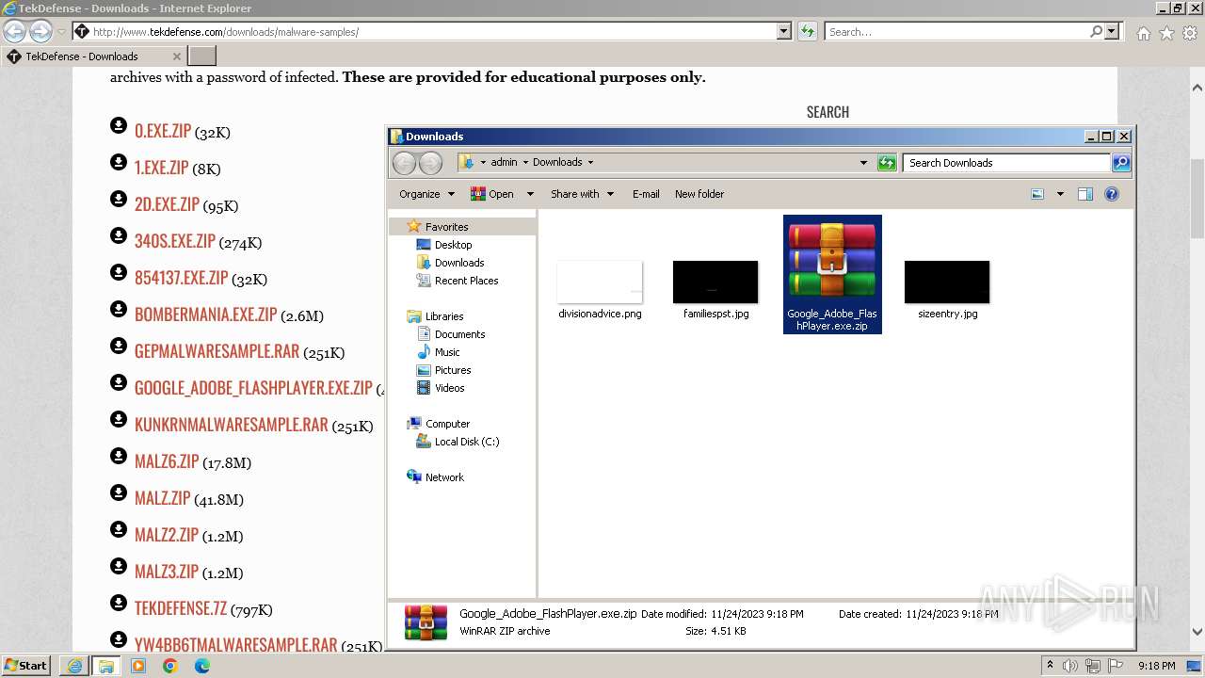
Task: Click the download icon next to 340S.EXE.ZIP
Action: [x=119, y=235]
